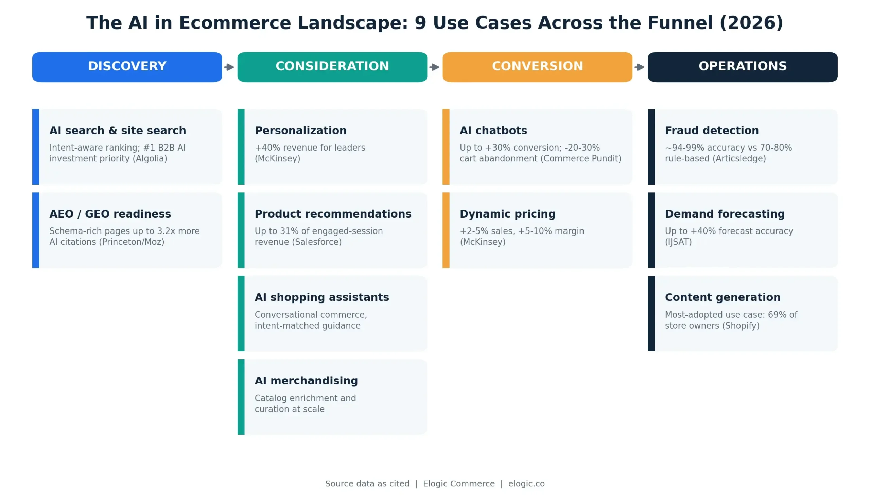Click 'Up to 31% of engaged-session revenue' text
The height and width of the screenshot is (501, 870).
point(318,236)
